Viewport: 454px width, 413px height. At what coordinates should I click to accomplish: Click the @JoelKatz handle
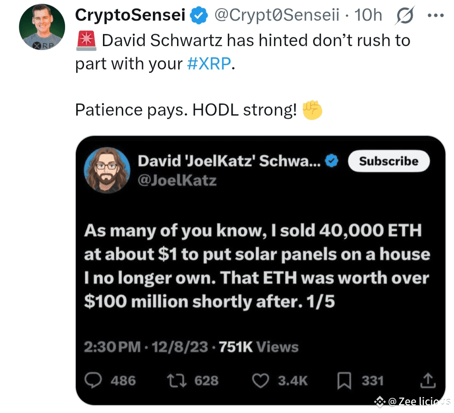pyautogui.click(x=177, y=180)
